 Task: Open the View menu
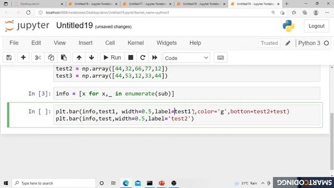click(x=59, y=43)
